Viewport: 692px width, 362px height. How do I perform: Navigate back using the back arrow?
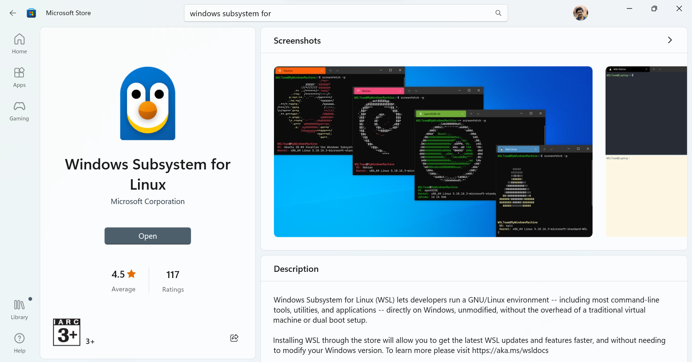13,13
